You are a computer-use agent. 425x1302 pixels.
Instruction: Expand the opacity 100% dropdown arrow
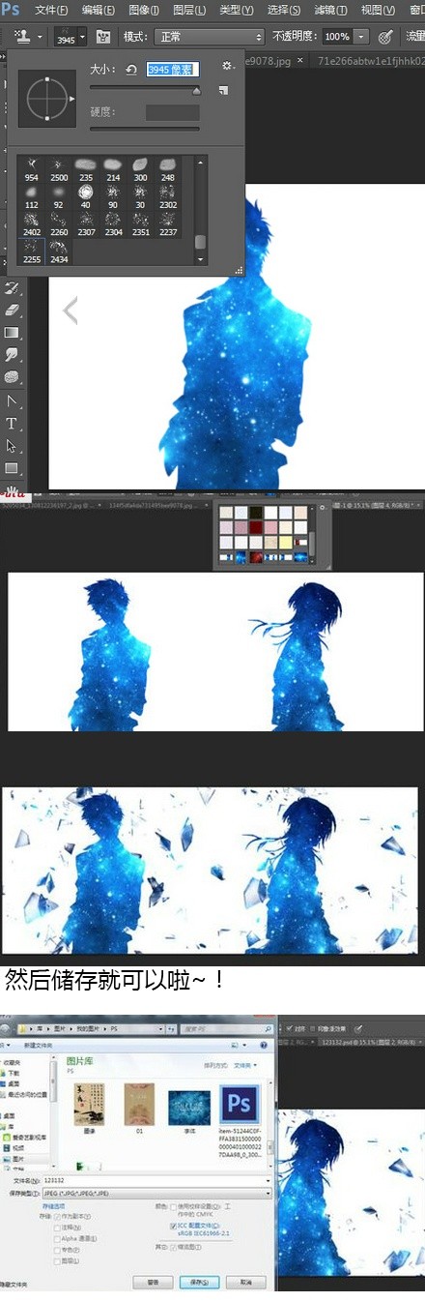pyautogui.click(x=360, y=37)
